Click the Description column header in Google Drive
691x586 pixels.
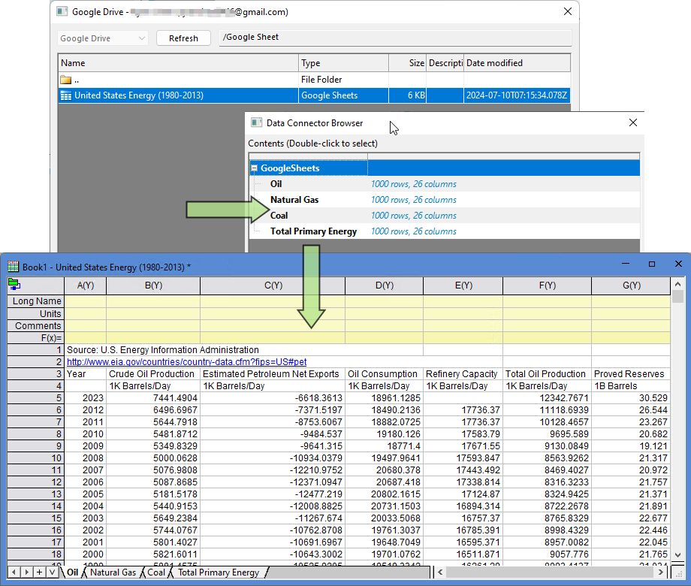445,63
